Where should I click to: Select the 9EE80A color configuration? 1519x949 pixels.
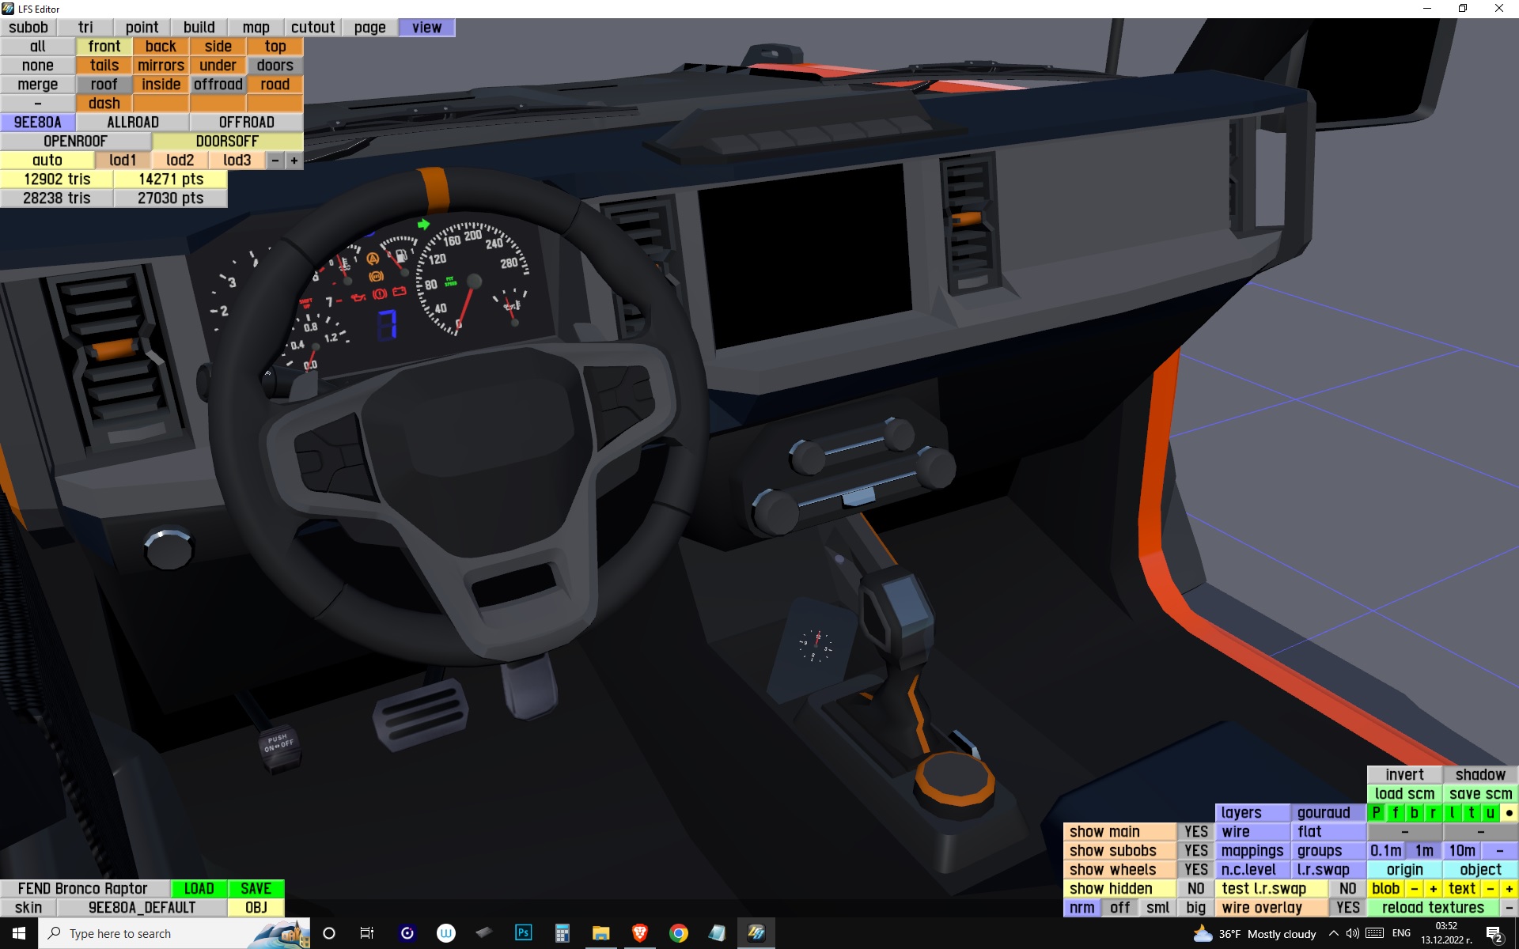(x=38, y=123)
